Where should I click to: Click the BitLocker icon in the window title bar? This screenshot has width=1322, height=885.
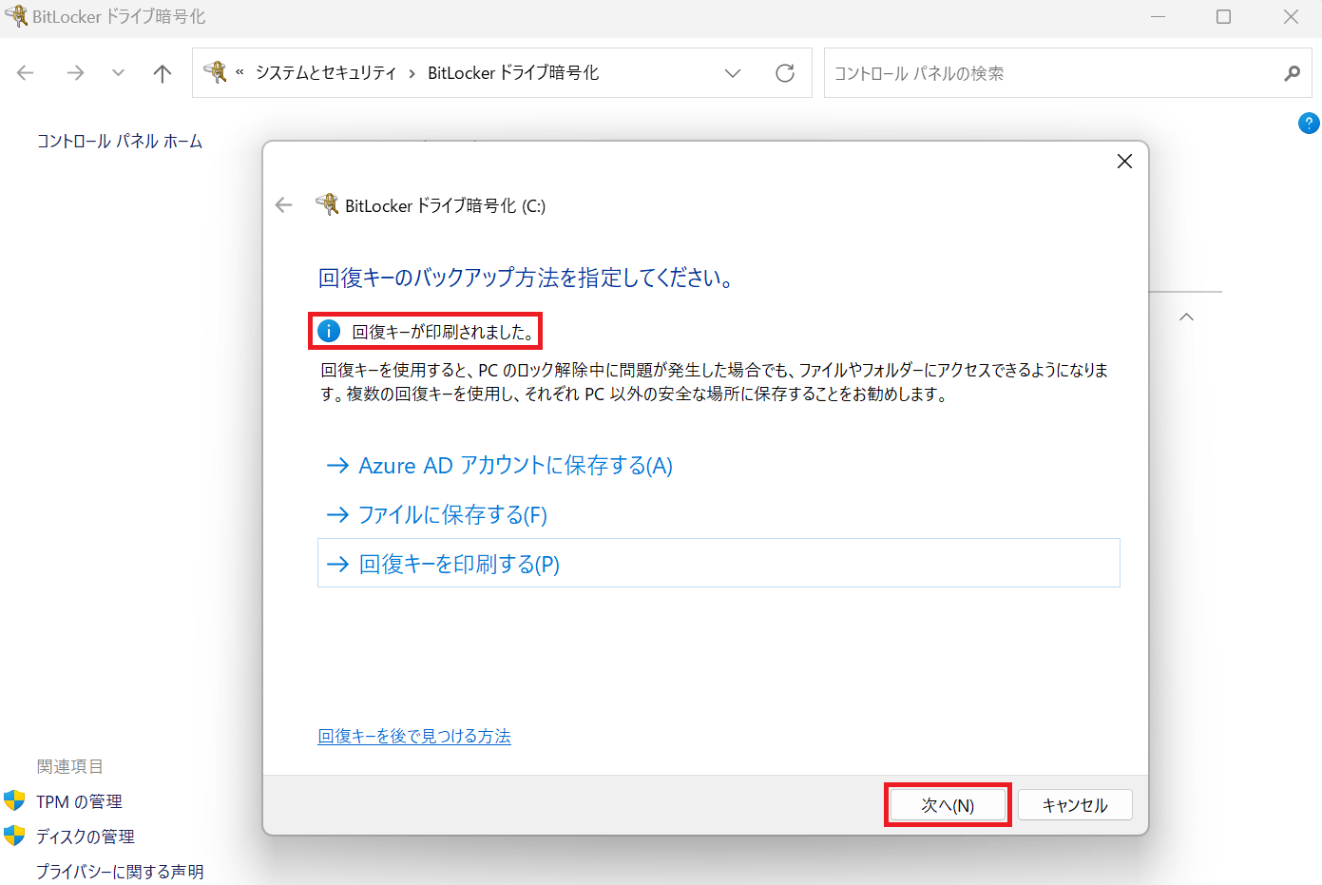click(x=16, y=15)
